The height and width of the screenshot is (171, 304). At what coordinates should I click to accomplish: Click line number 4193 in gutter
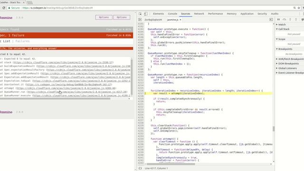pos(141,29)
